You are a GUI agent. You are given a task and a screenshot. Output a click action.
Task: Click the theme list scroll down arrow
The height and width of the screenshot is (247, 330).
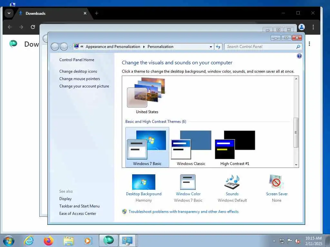[x=296, y=165]
